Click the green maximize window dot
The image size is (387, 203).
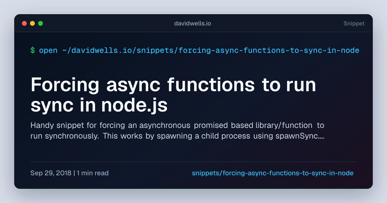pos(40,23)
